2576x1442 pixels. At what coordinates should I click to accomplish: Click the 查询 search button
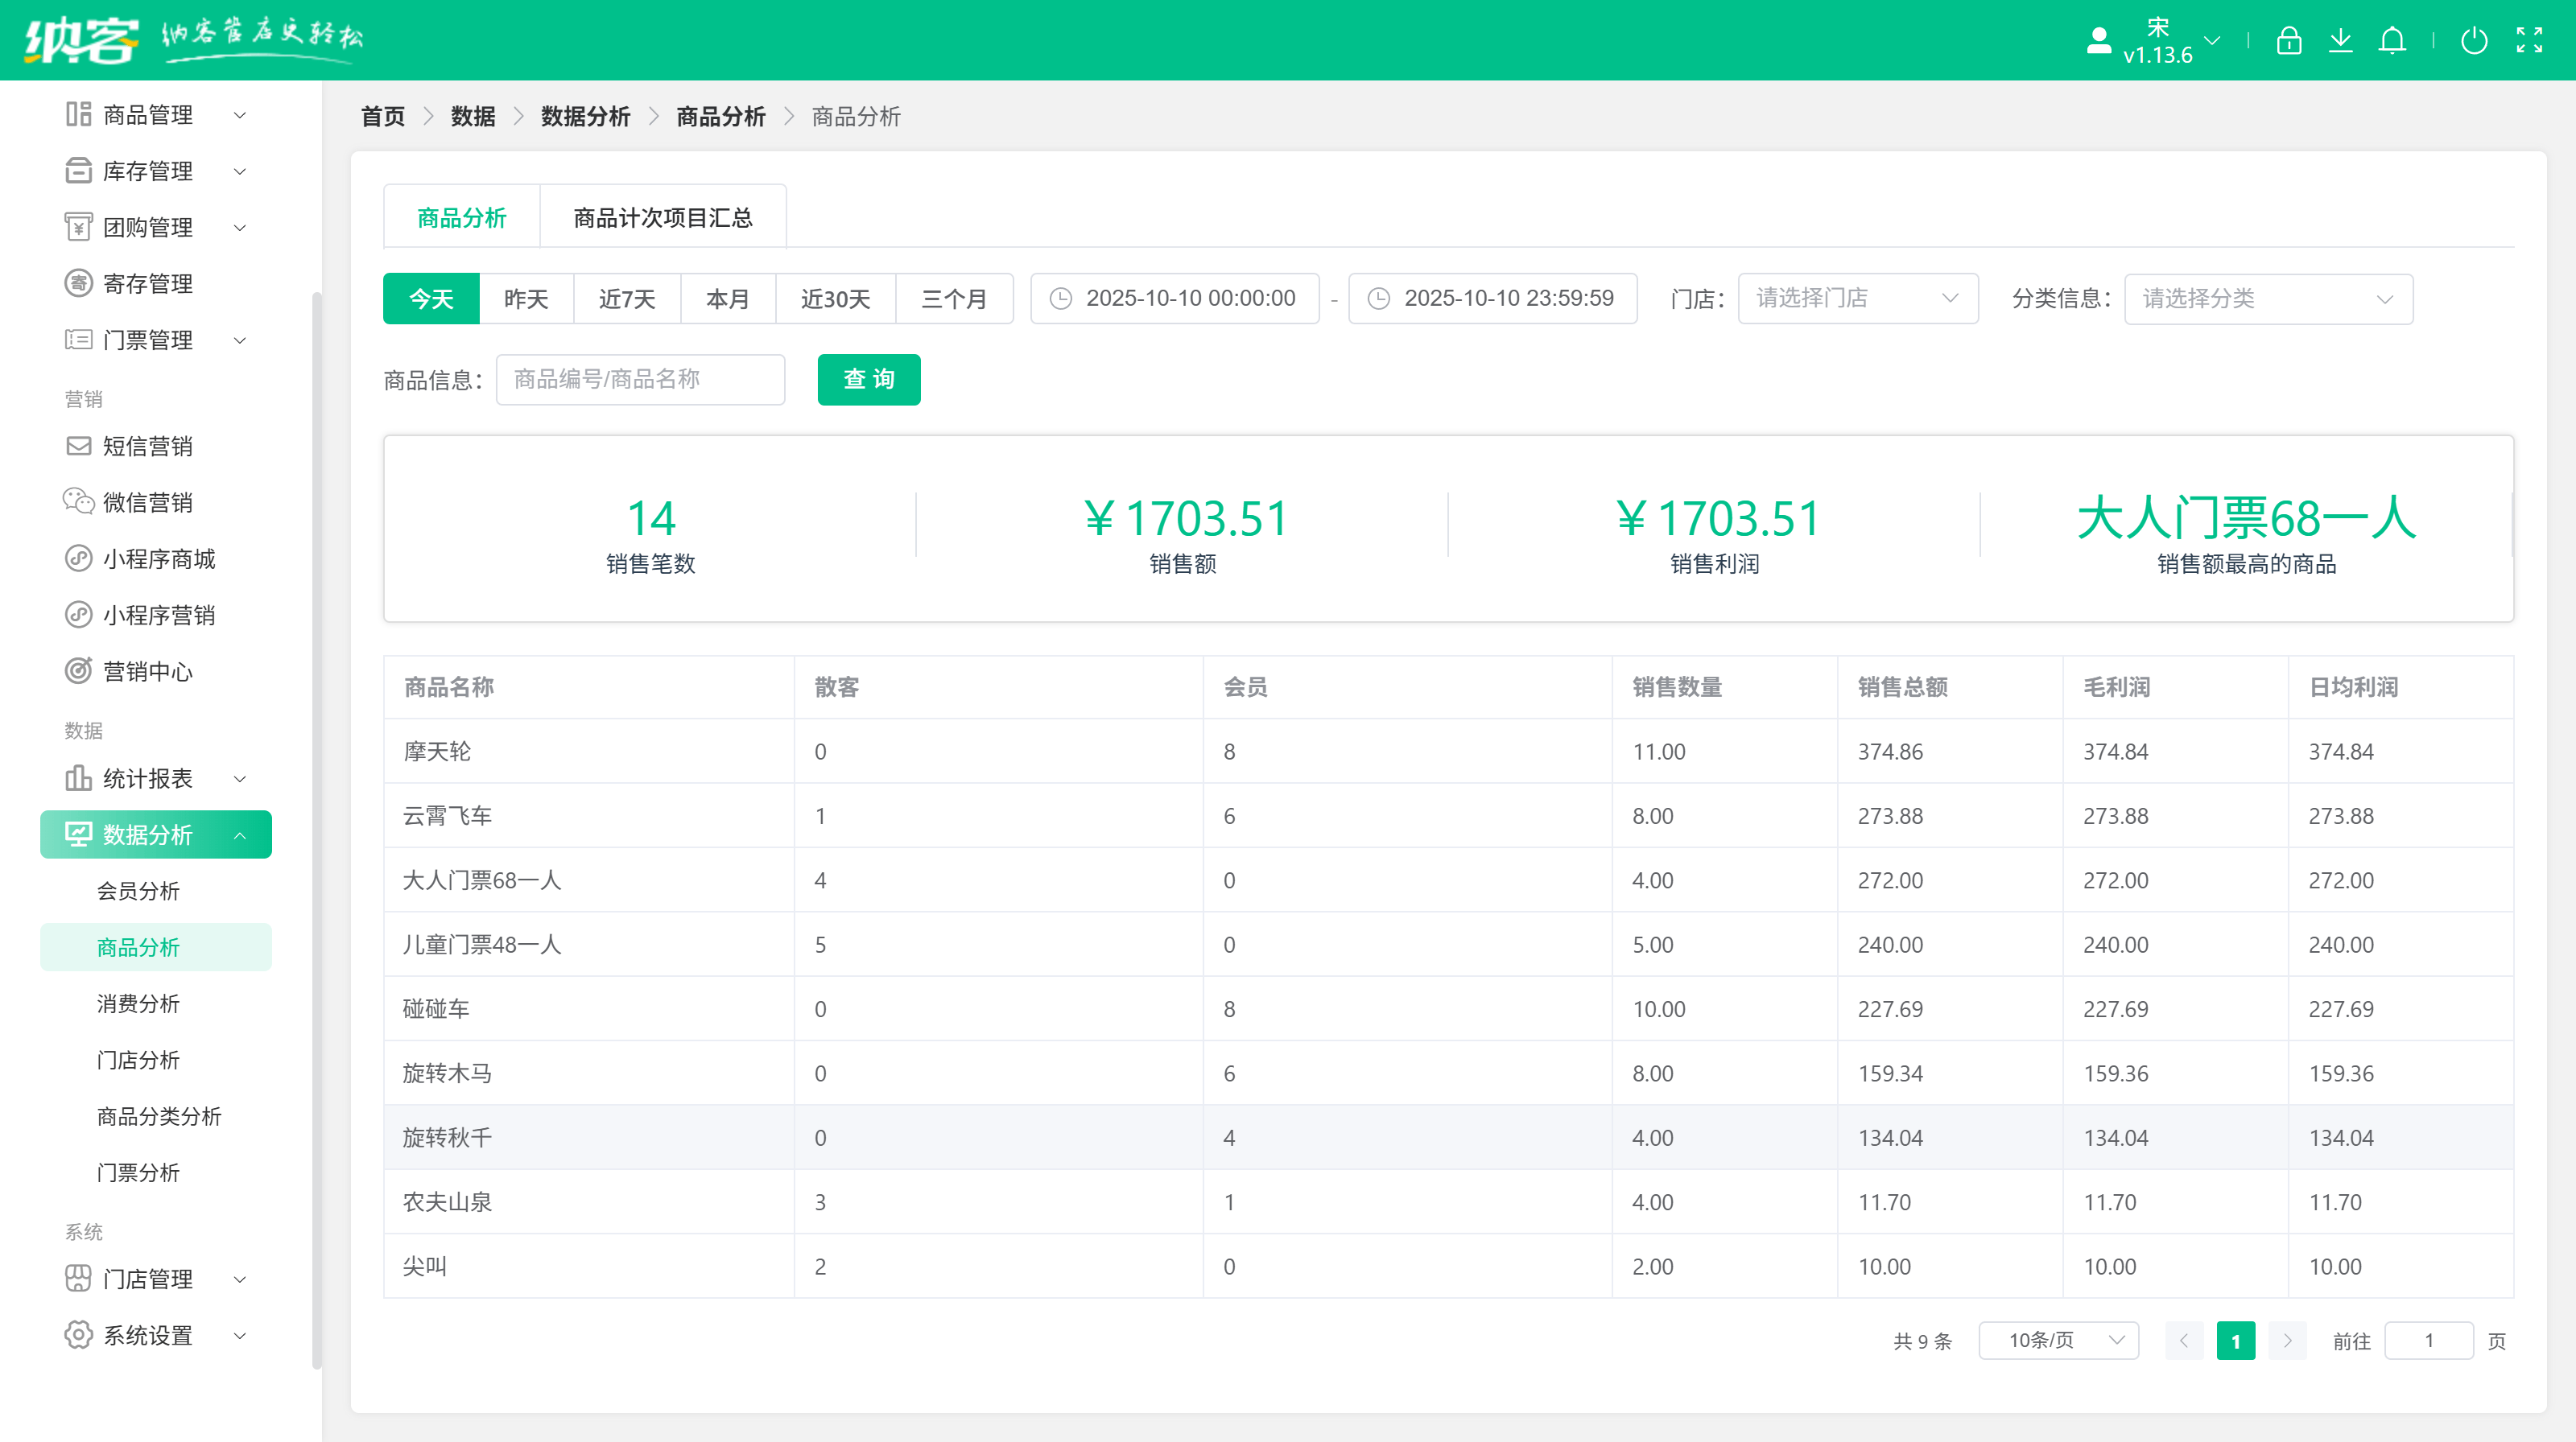868,380
